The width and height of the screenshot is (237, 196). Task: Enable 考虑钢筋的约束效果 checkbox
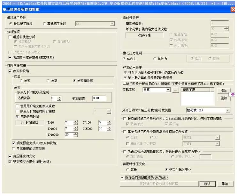point(14,149)
